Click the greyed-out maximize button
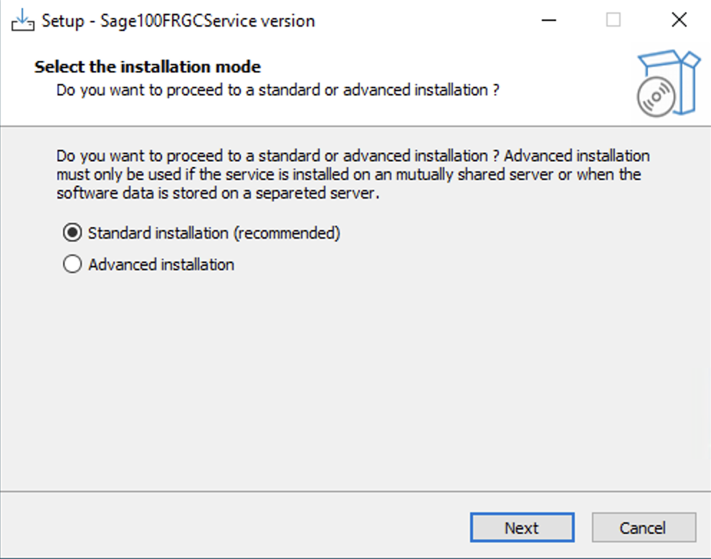 click(x=613, y=20)
